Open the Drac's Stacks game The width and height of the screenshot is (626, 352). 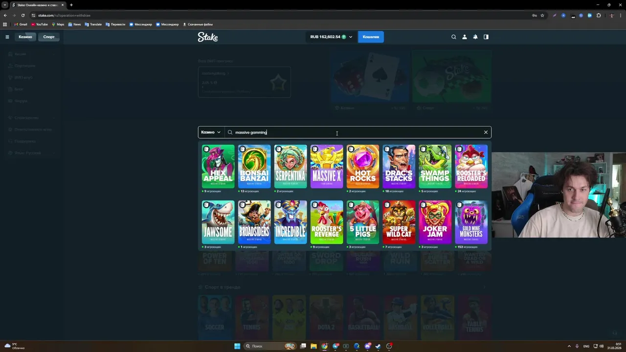point(399,167)
